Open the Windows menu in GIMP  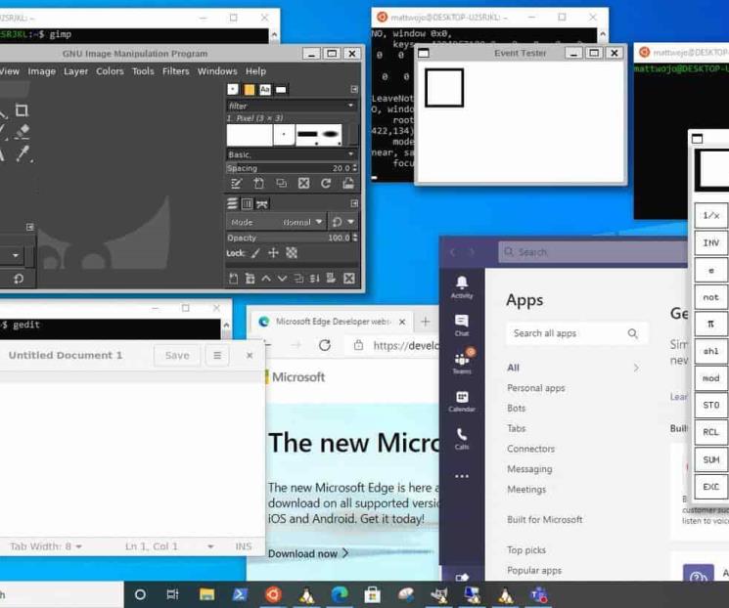click(x=217, y=71)
